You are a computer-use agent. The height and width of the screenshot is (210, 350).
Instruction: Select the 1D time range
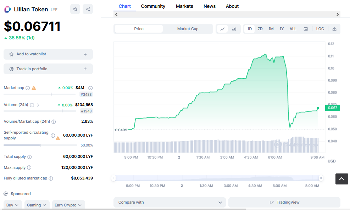click(x=250, y=29)
